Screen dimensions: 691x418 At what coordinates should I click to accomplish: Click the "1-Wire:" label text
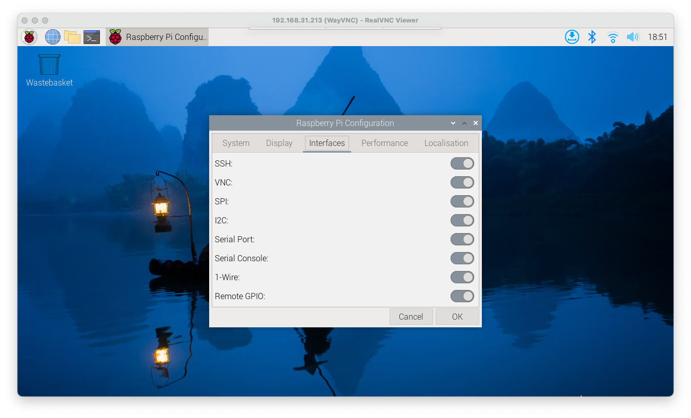point(227,277)
